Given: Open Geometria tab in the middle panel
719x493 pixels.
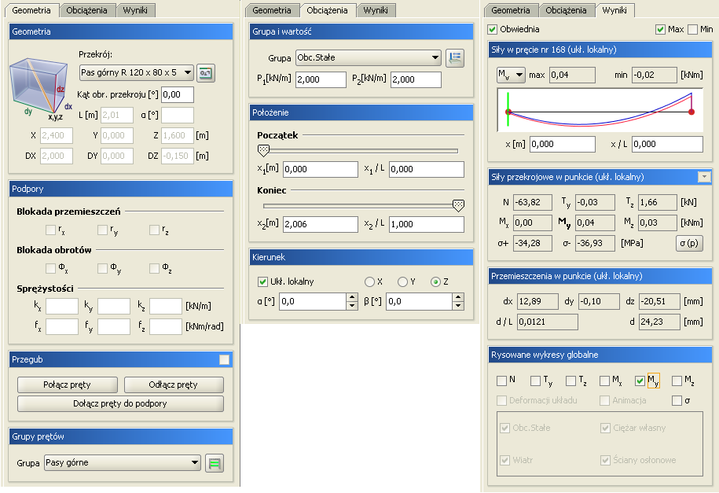Looking at the screenshot, I should (x=271, y=10).
